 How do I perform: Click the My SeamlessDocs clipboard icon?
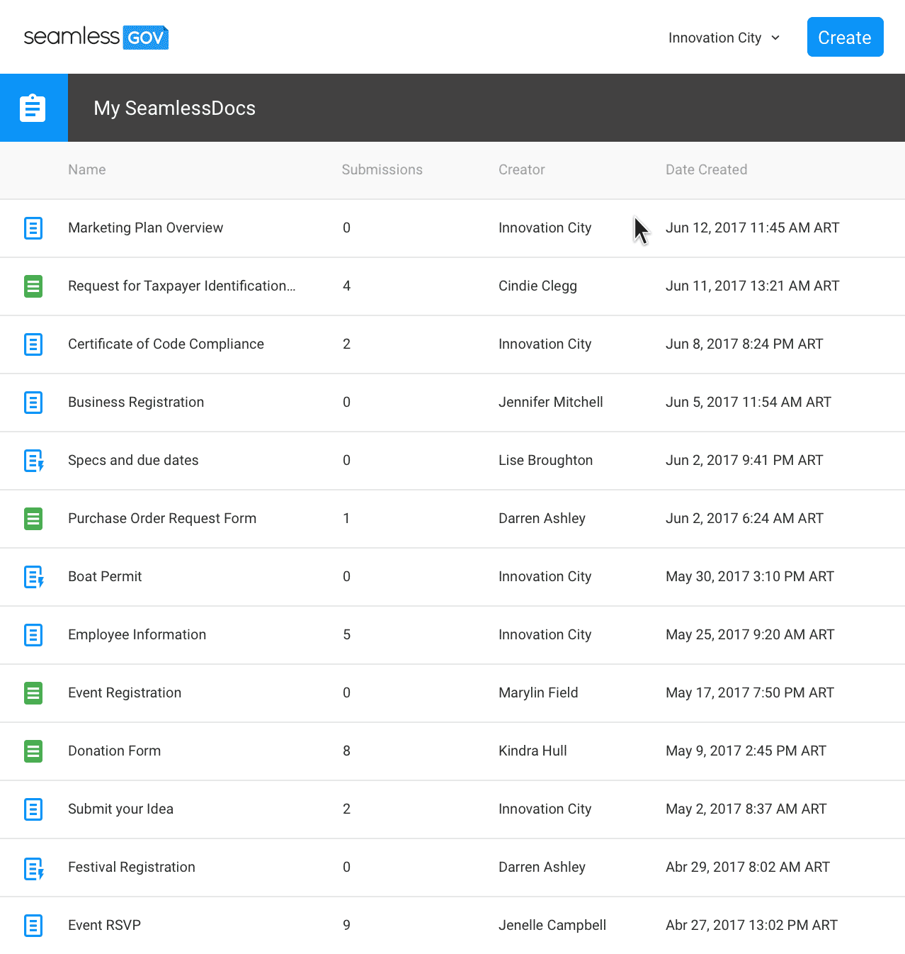point(33,108)
